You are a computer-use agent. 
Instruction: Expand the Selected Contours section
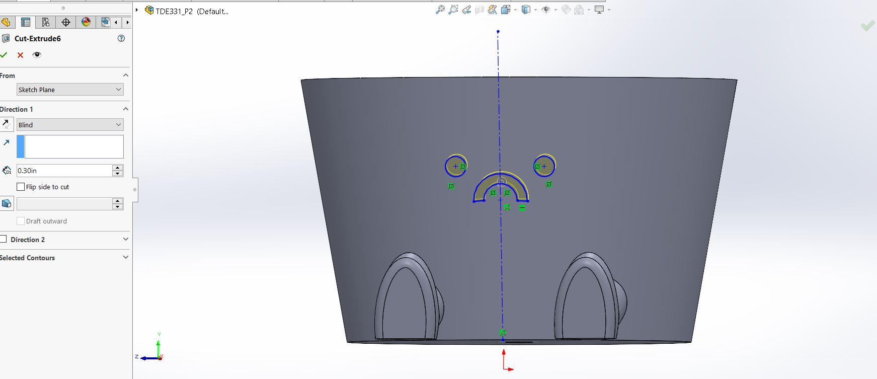[126, 257]
